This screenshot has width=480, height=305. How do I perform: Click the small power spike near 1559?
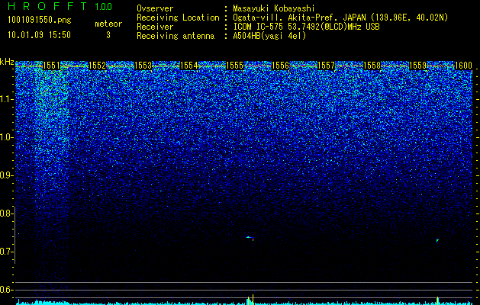pyautogui.click(x=438, y=300)
